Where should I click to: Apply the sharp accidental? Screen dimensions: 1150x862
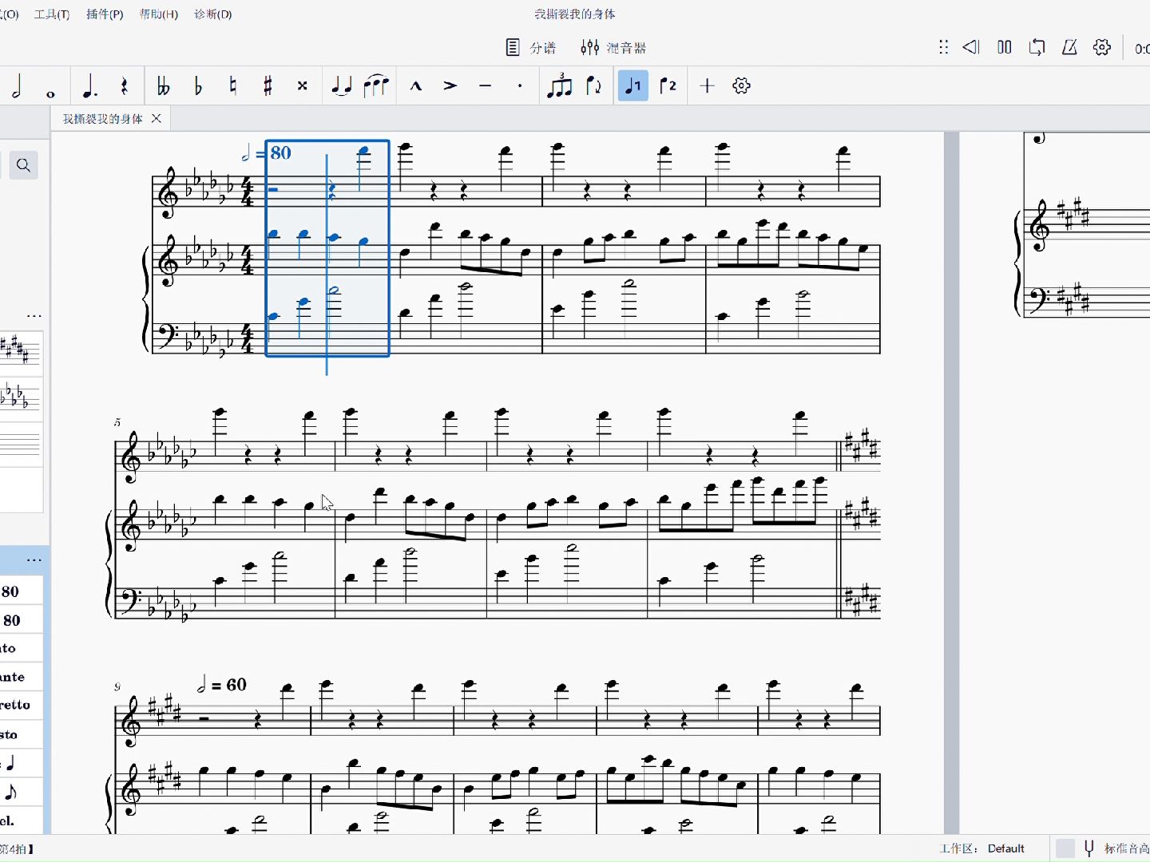click(x=268, y=86)
